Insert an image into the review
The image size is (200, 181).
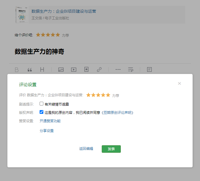point(61,69)
